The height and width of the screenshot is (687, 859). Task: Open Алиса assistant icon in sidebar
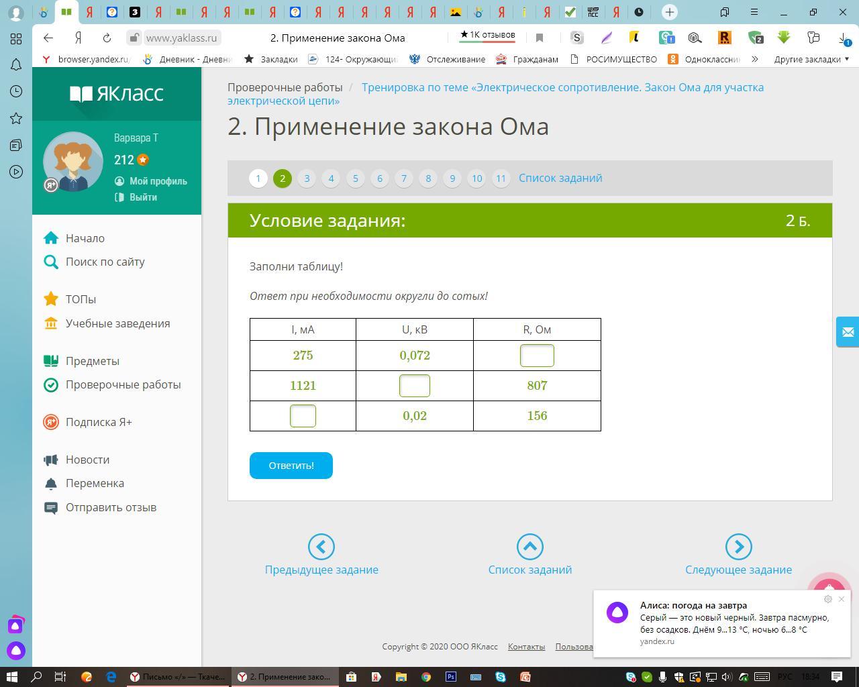[x=16, y=650]
